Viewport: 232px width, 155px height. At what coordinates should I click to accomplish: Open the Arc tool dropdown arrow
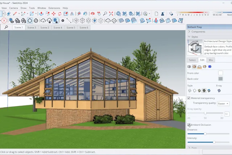(x=28, y=14)
